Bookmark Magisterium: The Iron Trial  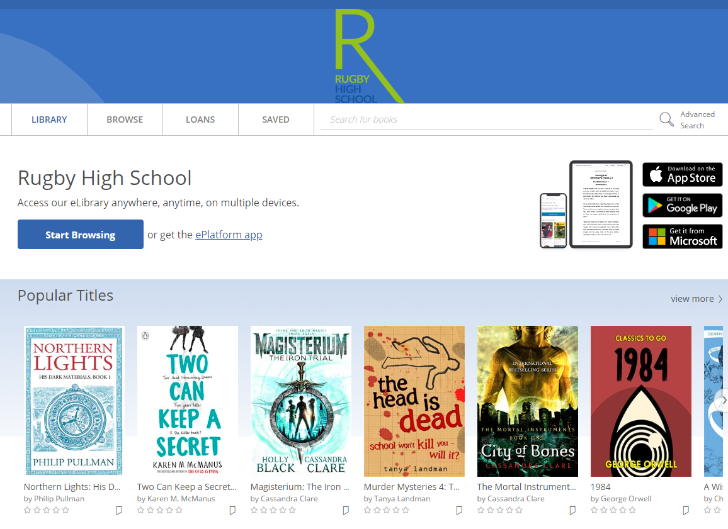click(x=346, y=511)
